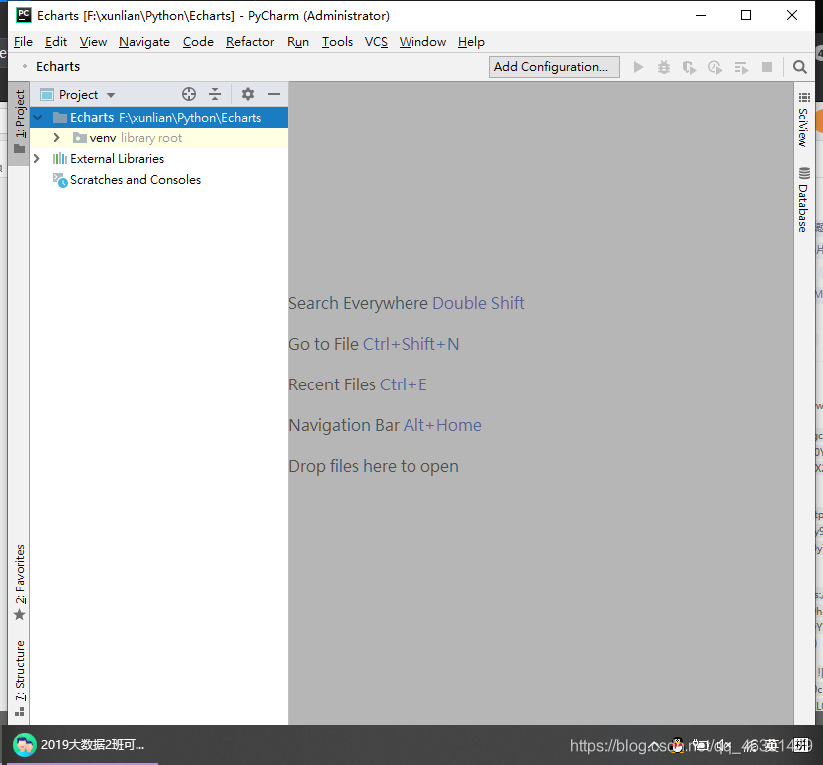Click the Database cylinder icon

[x=804, y=173]
